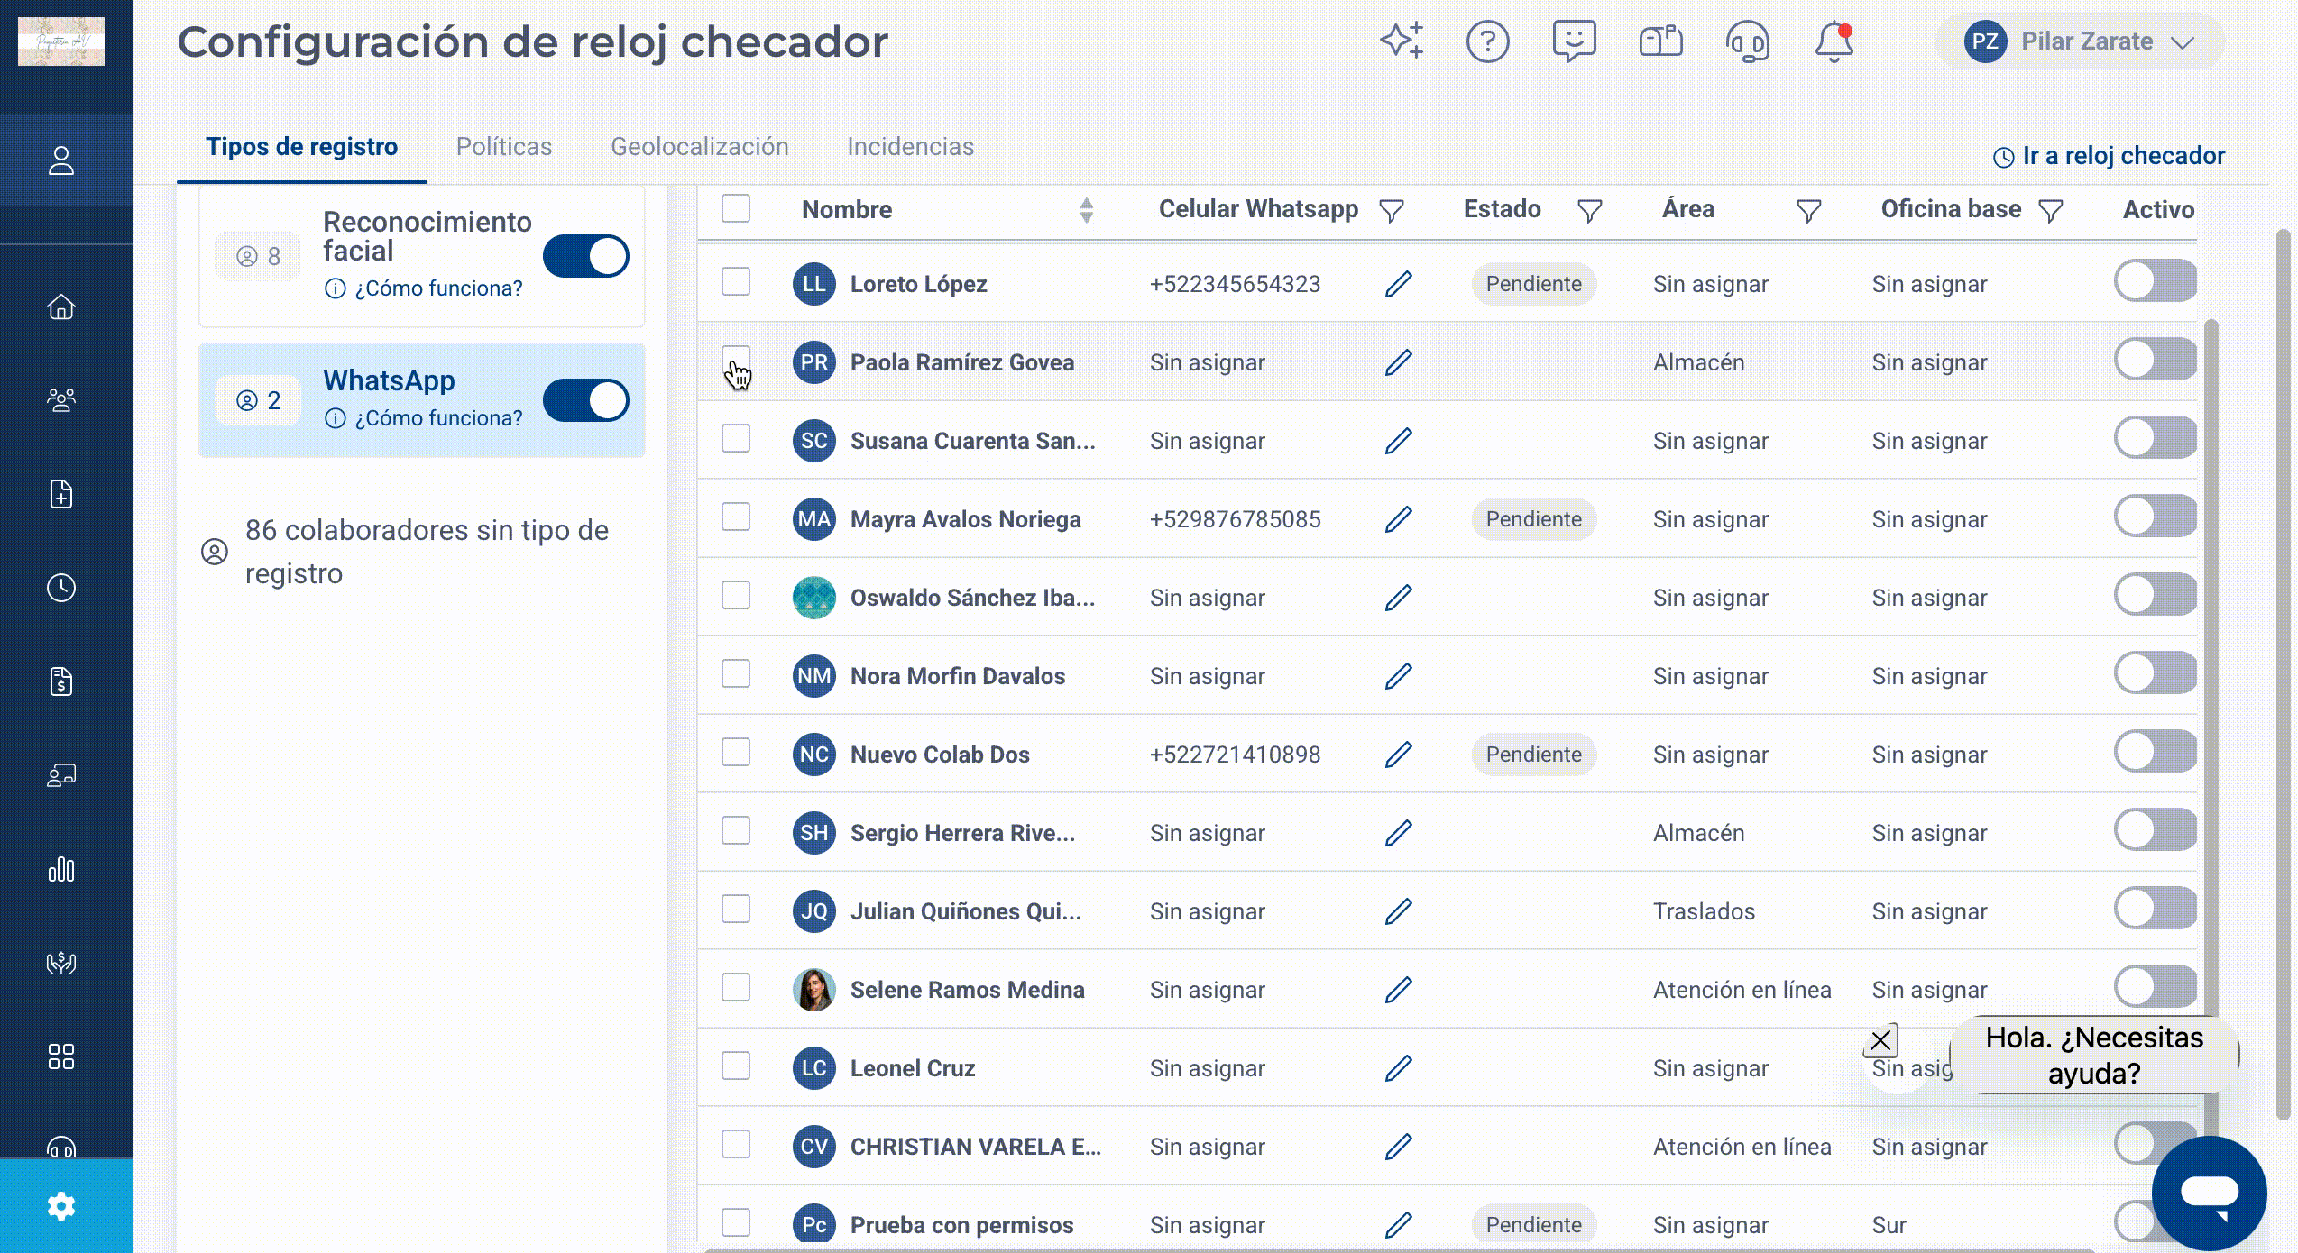Open the AI sparkle stars icon
Screen dimensions: 2298x1253
[1402, 41]
